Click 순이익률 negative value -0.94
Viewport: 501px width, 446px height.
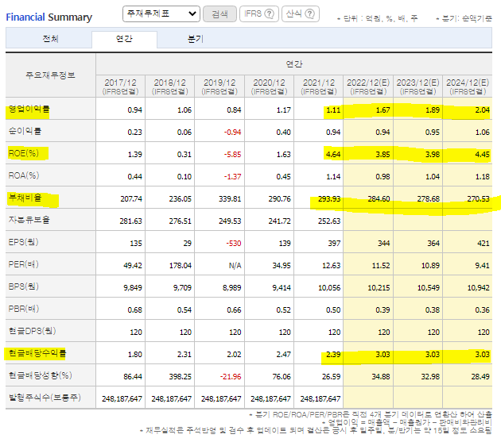tap(232, 133)
